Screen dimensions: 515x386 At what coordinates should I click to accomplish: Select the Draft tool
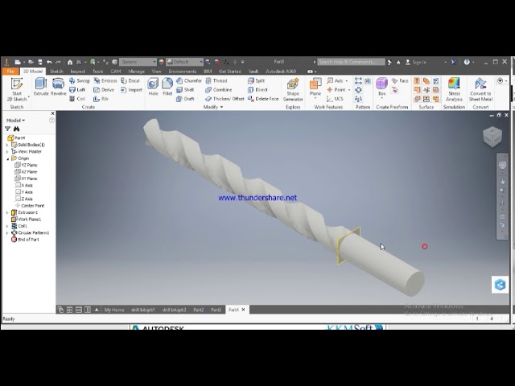pos(185,99)
